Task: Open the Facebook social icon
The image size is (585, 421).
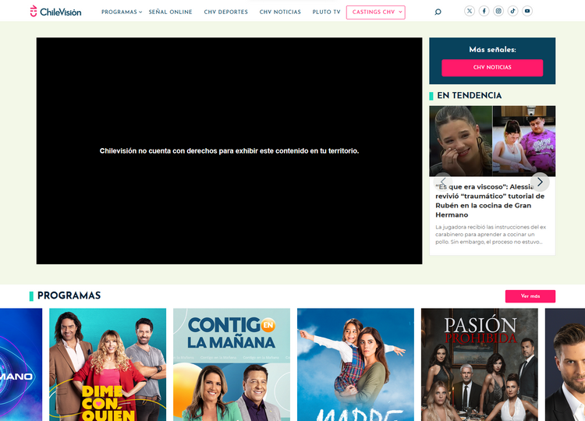Action: tap(484, 11)
